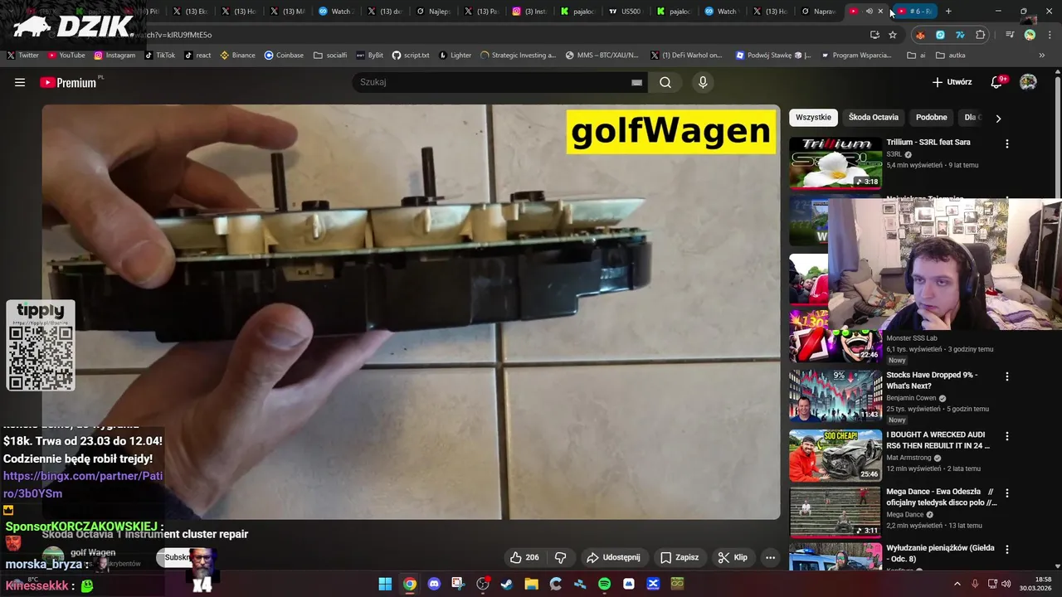
Task: Open the Twitter bookmark
Action: pyautogui.click(x=23, y=56)
